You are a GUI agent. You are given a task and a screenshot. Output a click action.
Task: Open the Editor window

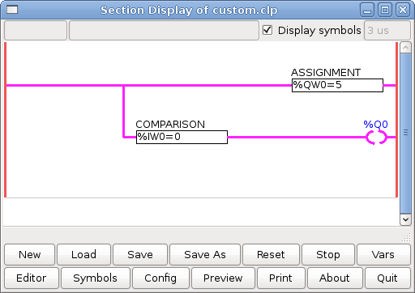tap(32, 278)
